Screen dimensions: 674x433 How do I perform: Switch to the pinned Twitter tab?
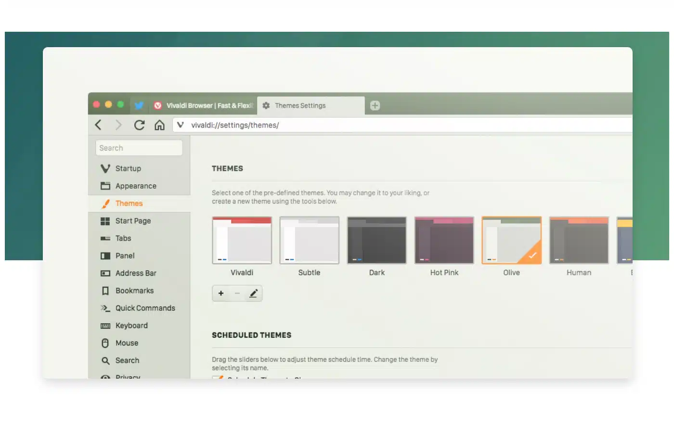[x=139, y=105]
